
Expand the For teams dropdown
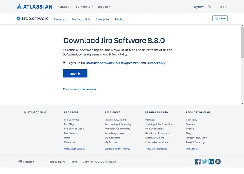pyautogui.click(x=84, y=7)
